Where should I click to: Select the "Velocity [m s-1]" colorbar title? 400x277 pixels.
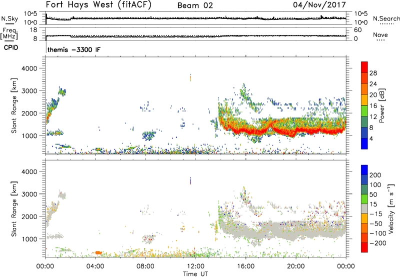[x=391, y=208]
